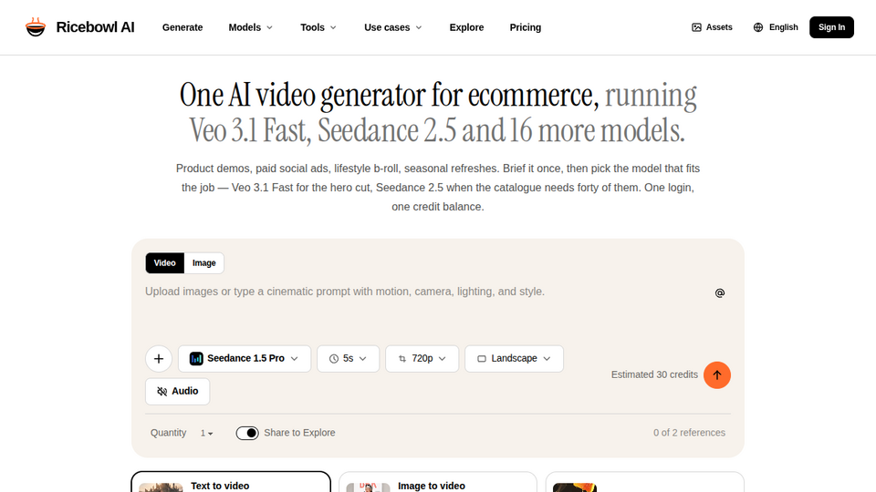Click the 'Quantity' label
This screenshot has height=492, width=876.
pyautogui.click(x=168, y=433)
